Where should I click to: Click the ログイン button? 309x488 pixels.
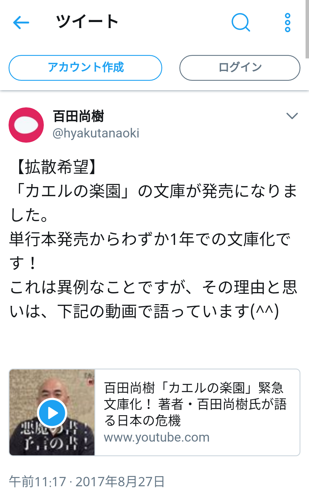point(240,68)
